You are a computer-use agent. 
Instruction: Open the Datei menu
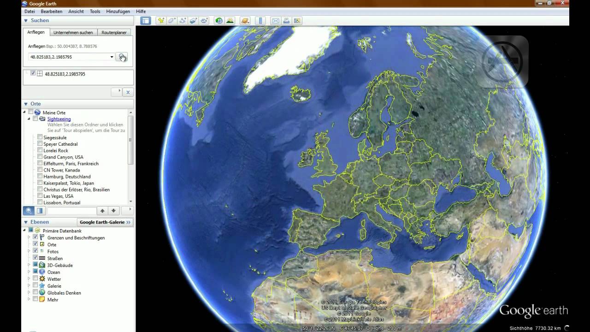[x=29, y=11]
